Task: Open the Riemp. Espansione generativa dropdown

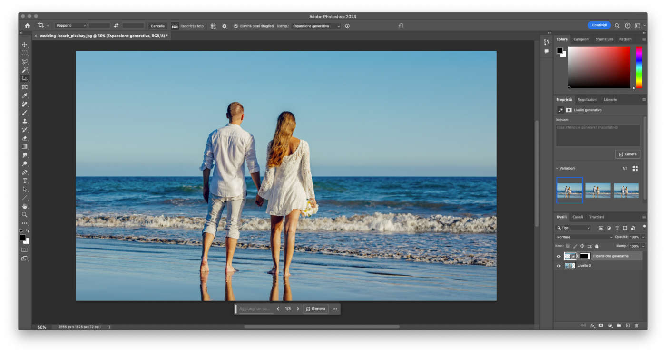Action: pos(316,26)
